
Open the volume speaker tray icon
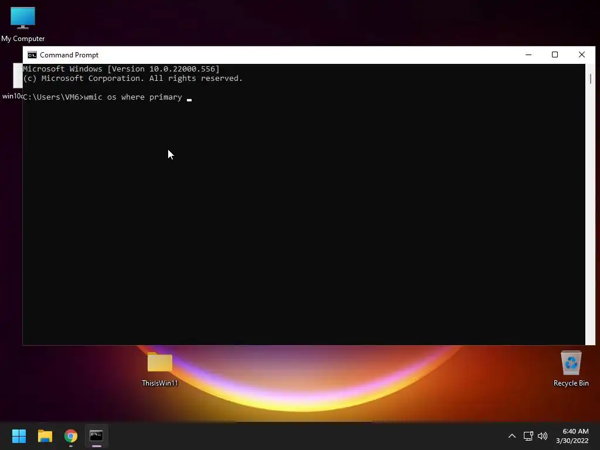click(x=543, y=436)
